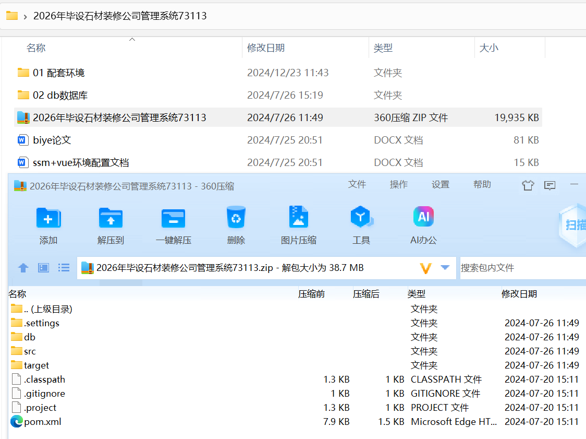Select the src folder in archive

click(23, 351)
